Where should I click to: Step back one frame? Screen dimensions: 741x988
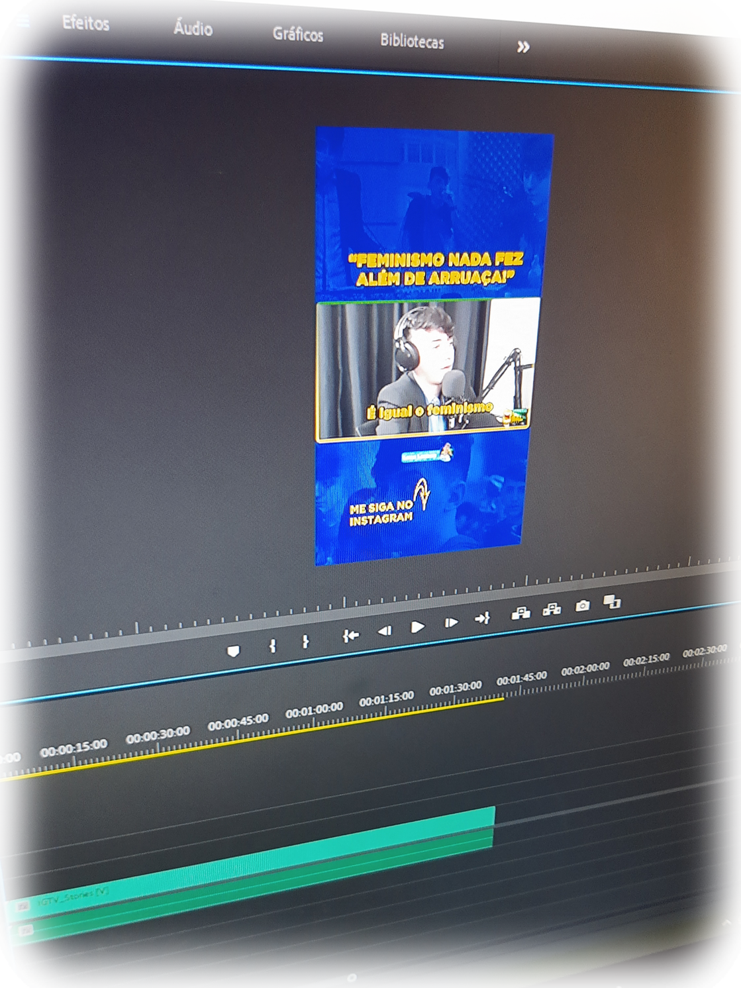384,631
